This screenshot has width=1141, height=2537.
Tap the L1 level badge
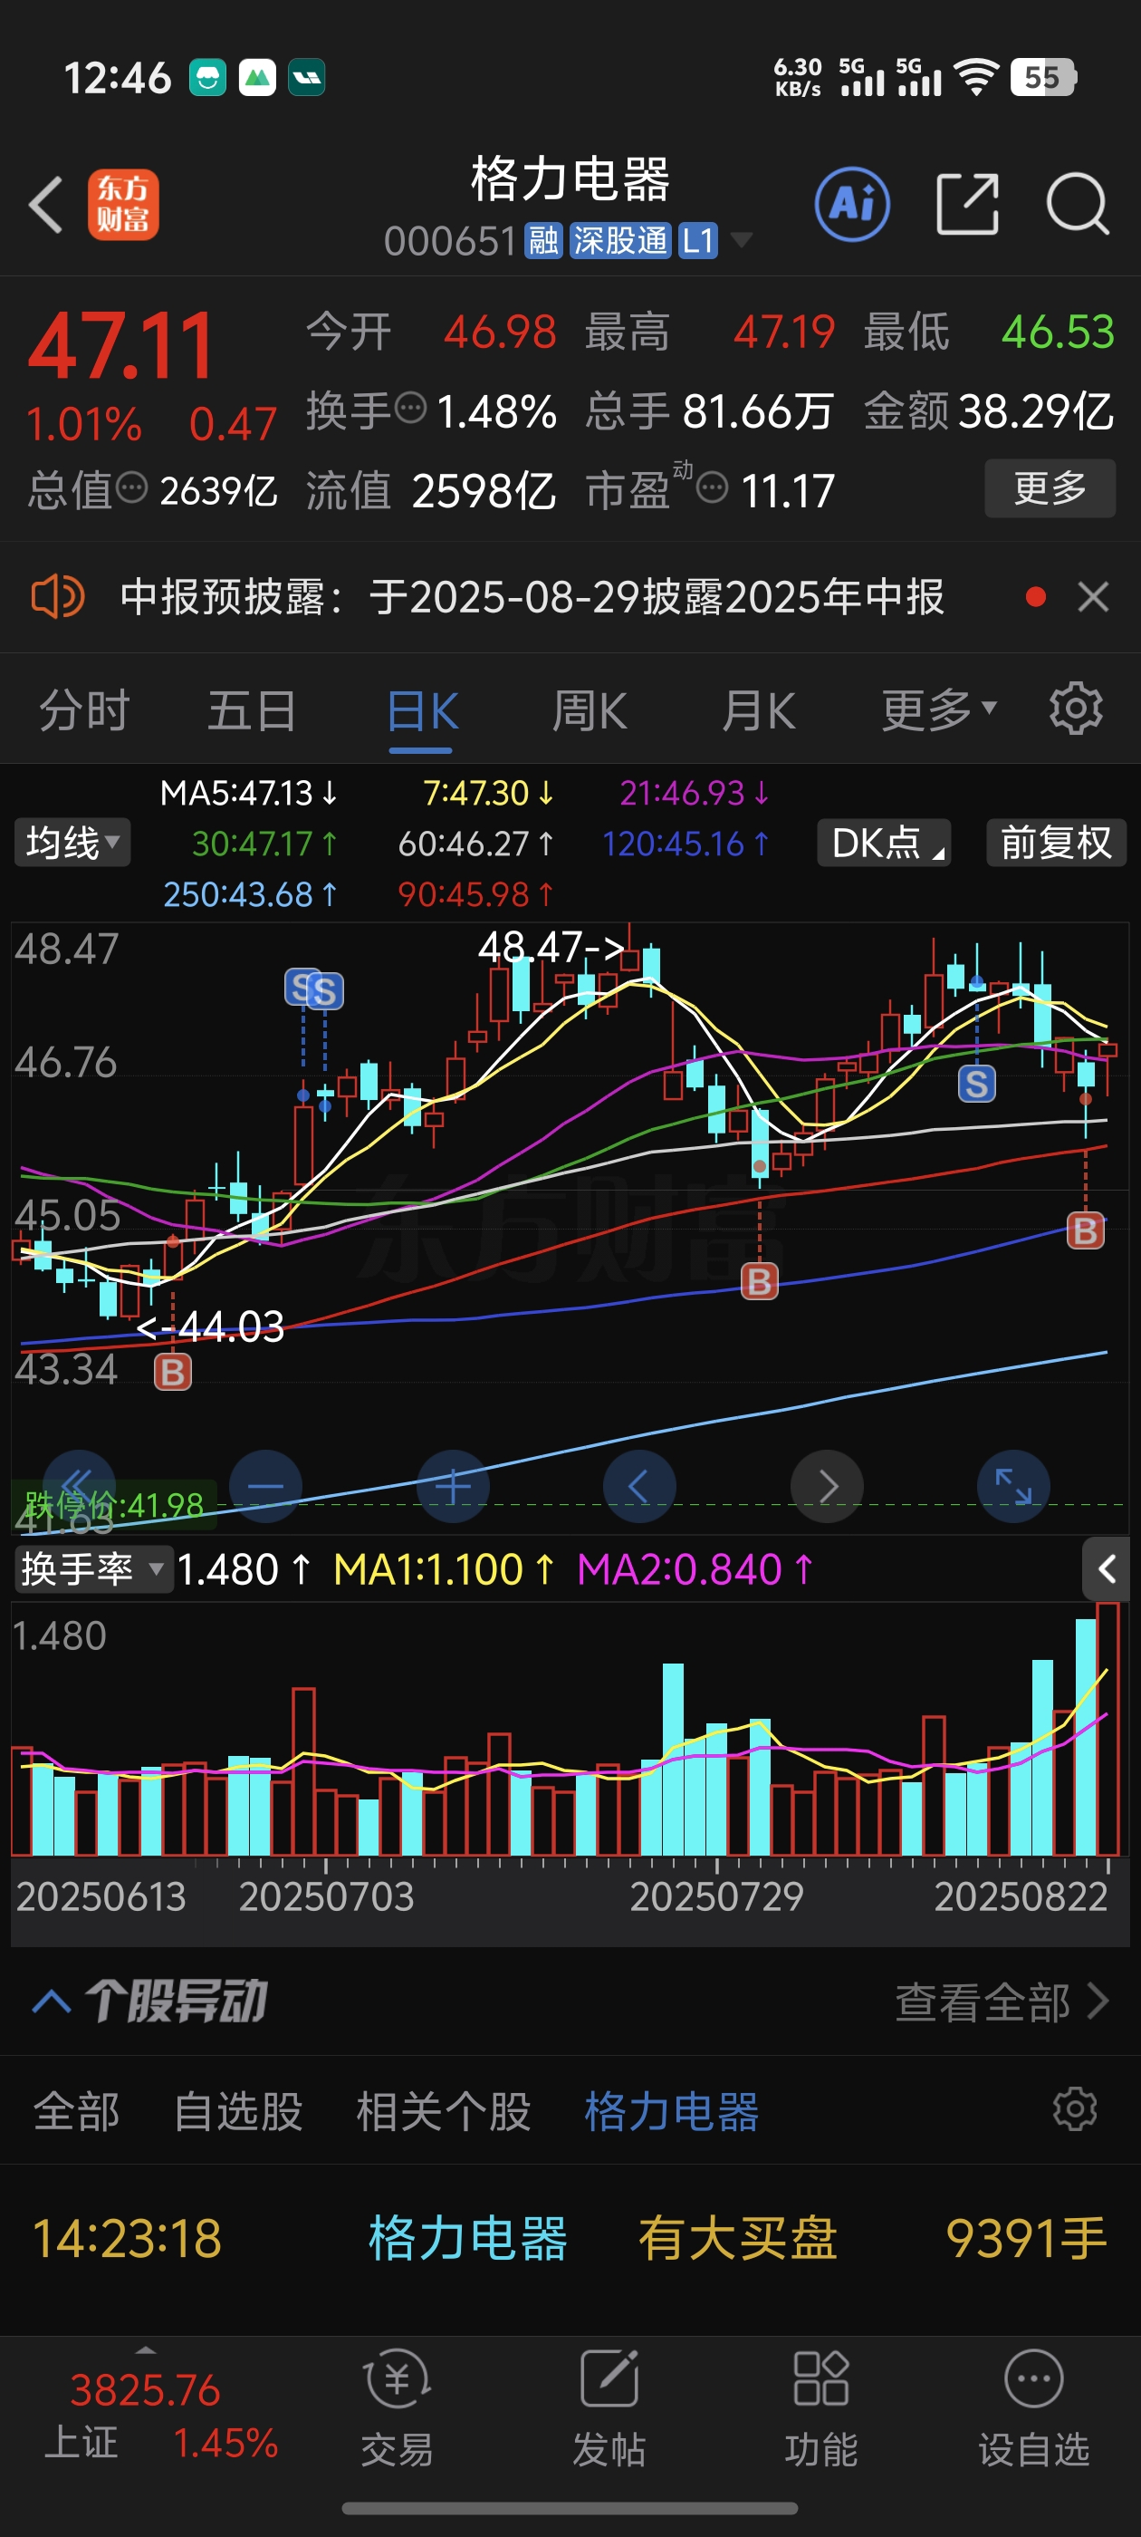coord(697,240)
